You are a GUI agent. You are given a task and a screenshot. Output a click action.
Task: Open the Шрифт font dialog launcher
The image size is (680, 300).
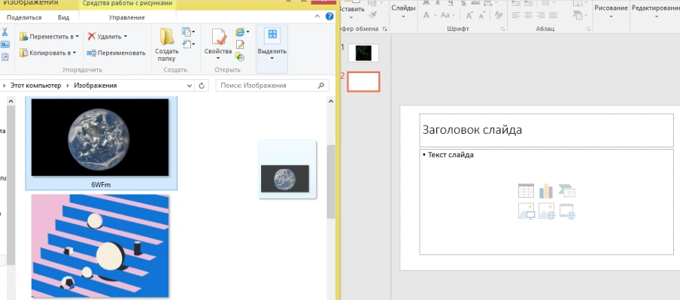[503, 29]
